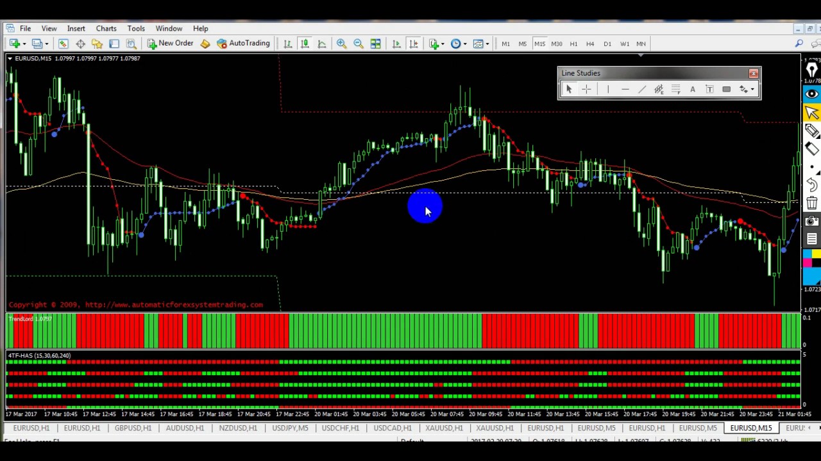Viewport: 821px width, 461px height.
Task: Enable chart auto scroll icon
Action: [396, 44]
